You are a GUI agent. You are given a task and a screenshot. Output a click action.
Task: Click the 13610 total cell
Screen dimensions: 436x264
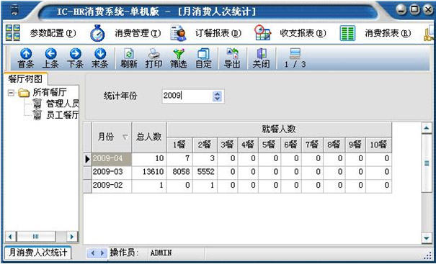point(149,173)
